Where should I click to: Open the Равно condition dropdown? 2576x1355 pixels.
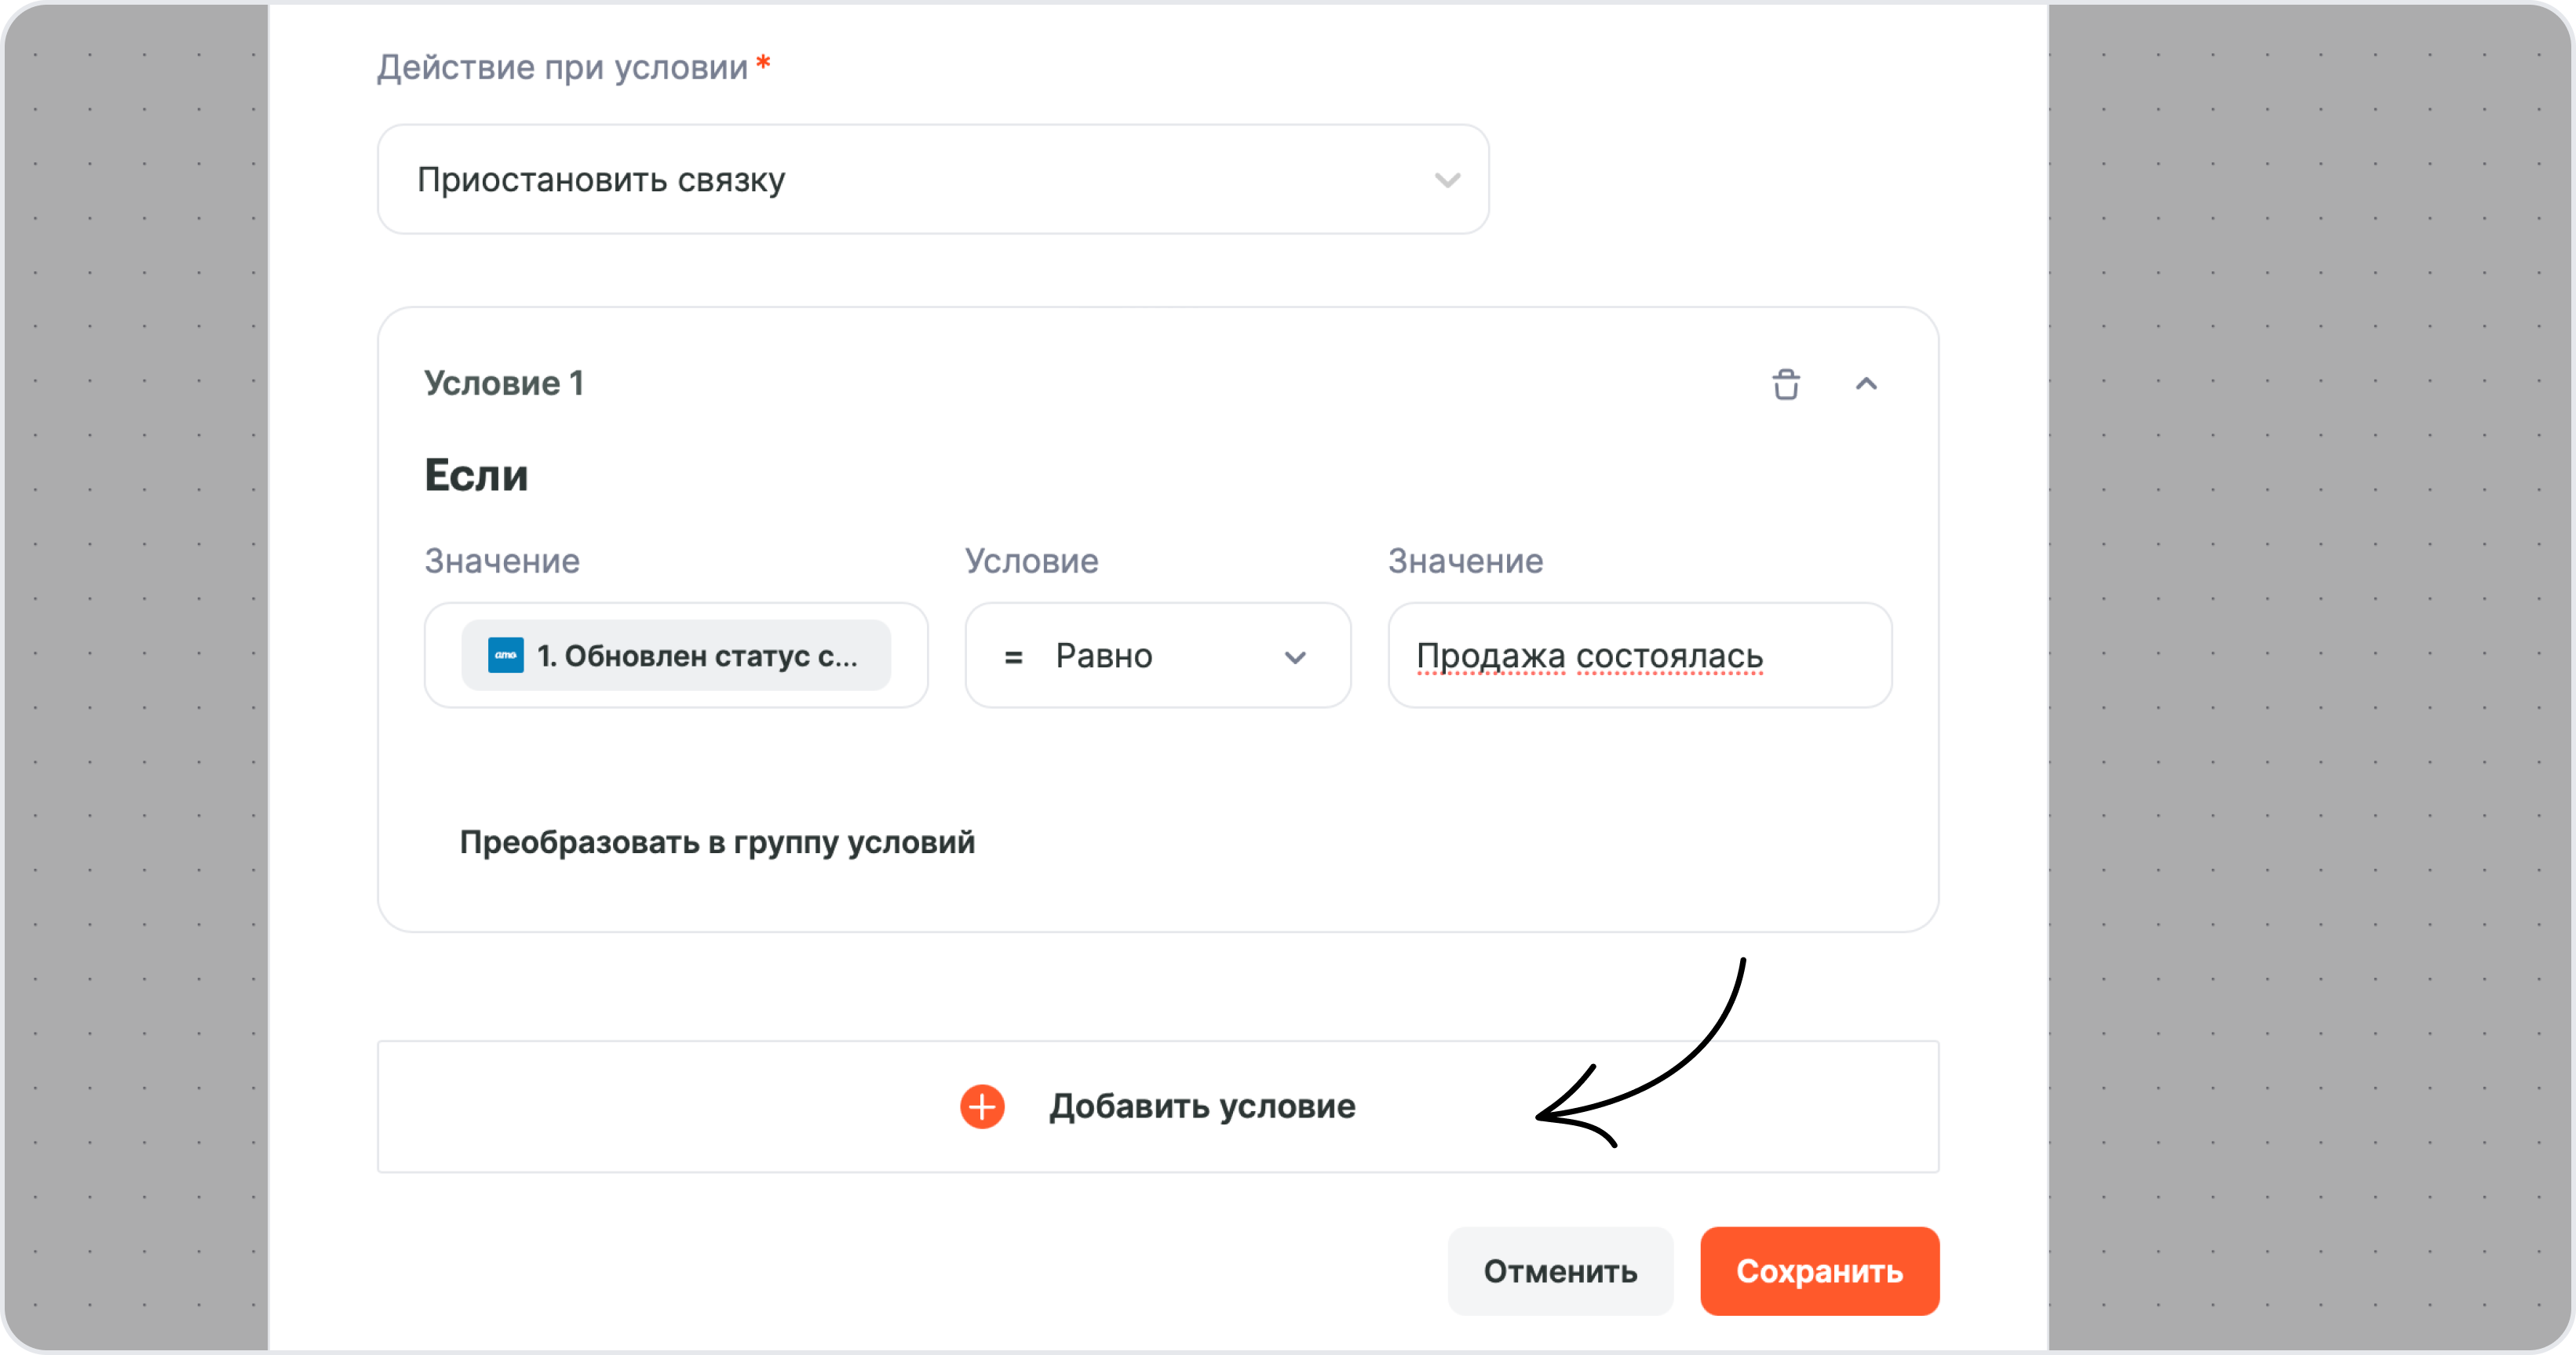coord(1157,656)
